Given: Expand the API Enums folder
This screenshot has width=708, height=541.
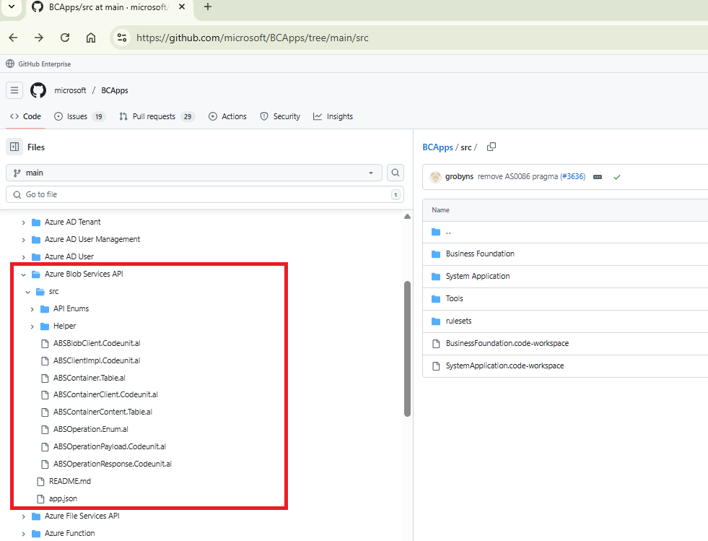Looking at the screenshot, I should 32,309.
